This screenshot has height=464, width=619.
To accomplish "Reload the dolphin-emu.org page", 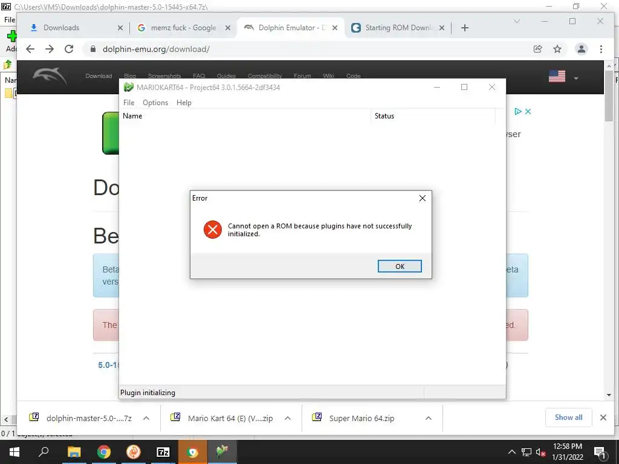I will (x=69, y=49).
